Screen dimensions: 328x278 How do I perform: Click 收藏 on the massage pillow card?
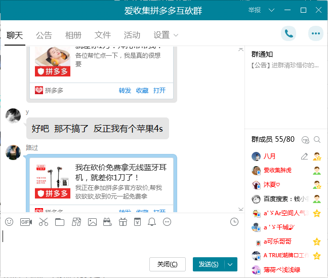(x=142, y=91)
